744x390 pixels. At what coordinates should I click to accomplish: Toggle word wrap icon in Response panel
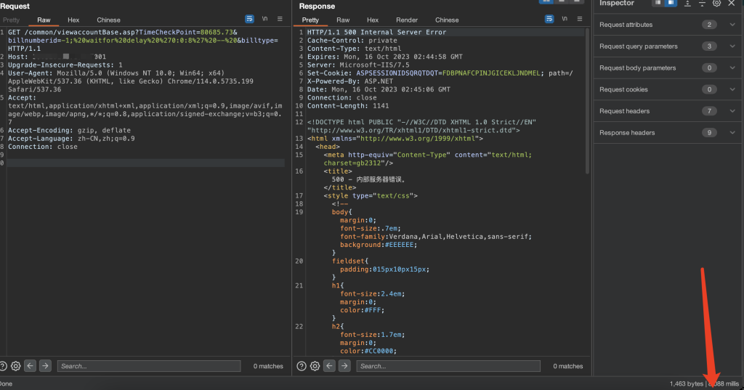tap(549, 19)
